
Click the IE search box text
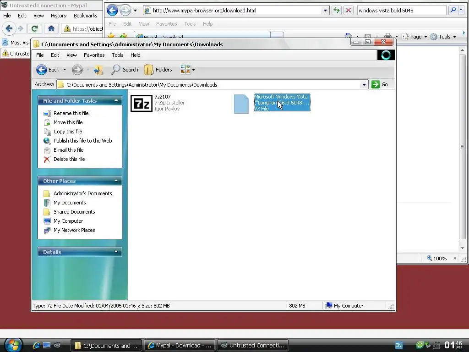click(x=386, y=11)
